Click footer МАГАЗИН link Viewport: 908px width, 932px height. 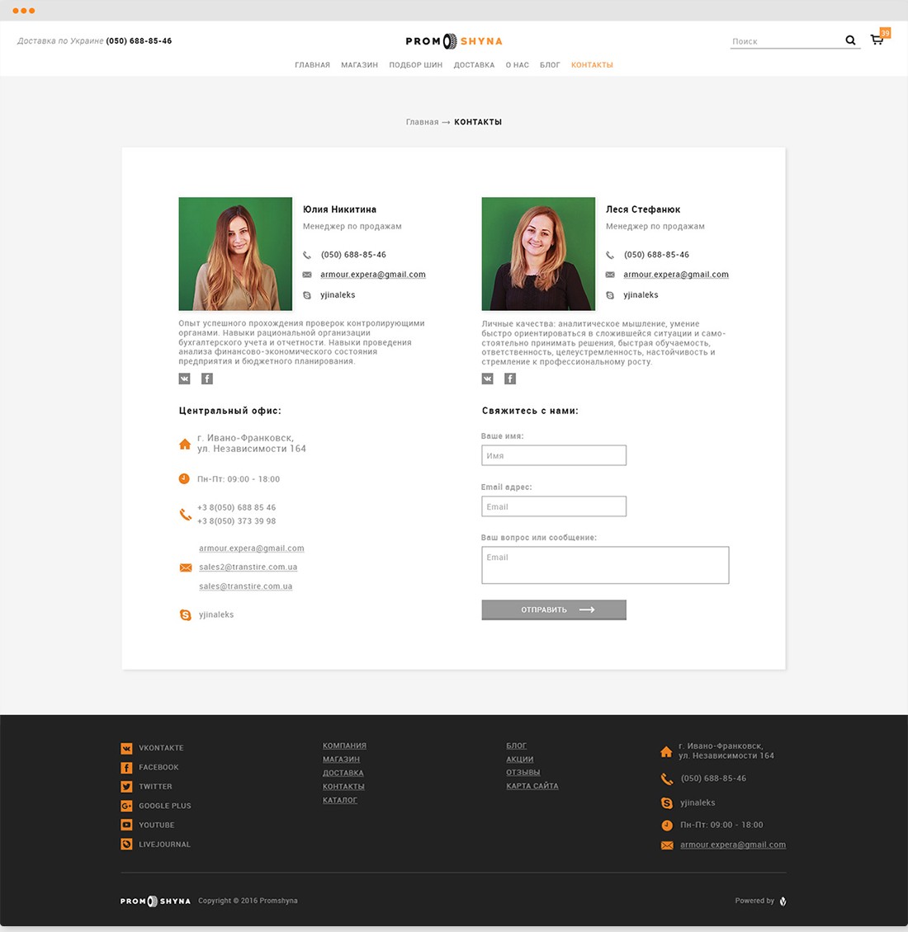[341, 760]
